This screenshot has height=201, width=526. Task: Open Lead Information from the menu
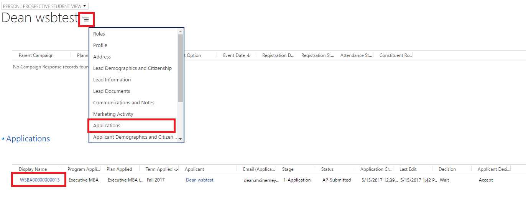pyautogui.click(x=112, y=80)
